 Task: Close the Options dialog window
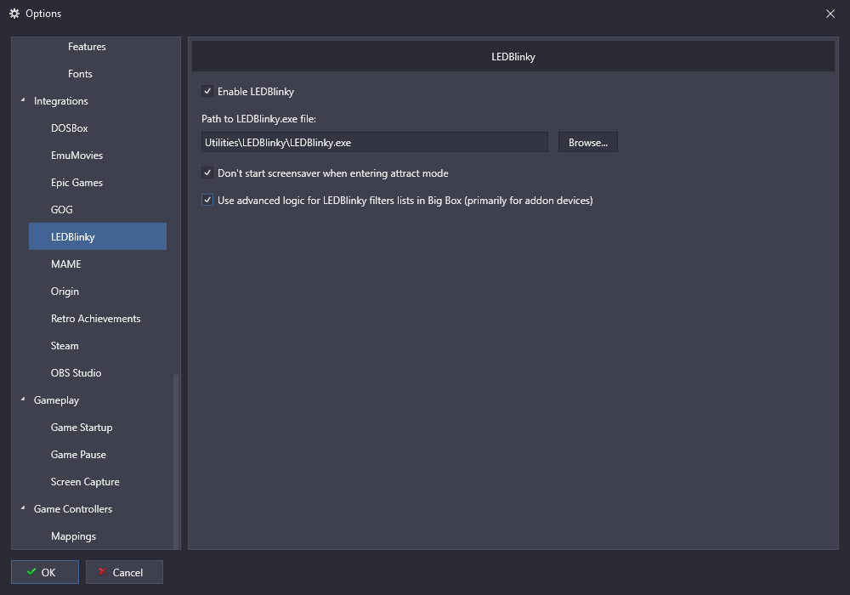tap(830, 14)
